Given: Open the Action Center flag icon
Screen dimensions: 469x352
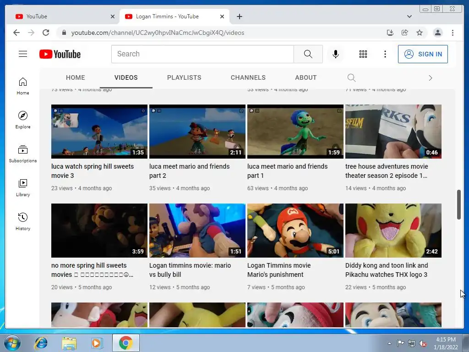Looking at the screenshot, I should tap(400, 343).
